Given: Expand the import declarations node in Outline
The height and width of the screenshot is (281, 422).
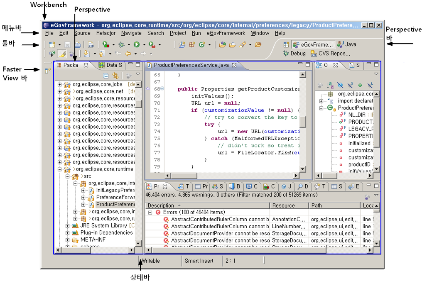Looking at the screenshot, I should [321, 101].
